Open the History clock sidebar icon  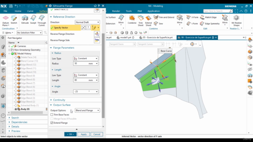[3, 116]
